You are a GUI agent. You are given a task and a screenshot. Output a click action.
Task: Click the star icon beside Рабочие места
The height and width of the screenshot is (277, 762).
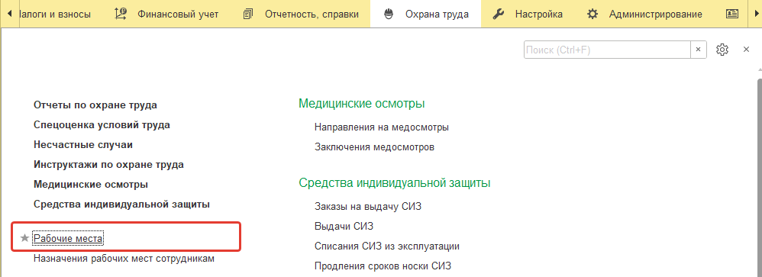coord(24,238)
